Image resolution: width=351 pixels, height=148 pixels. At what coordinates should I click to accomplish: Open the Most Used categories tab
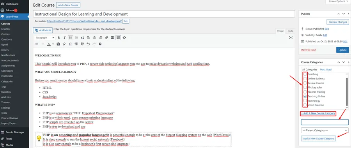[x=326, y=70]
